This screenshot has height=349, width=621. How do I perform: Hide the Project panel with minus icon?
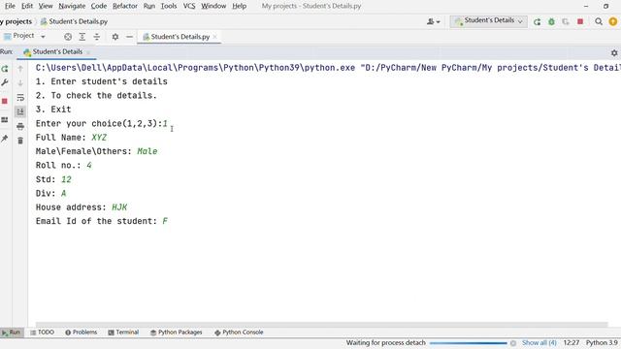[x=129, y=37]
